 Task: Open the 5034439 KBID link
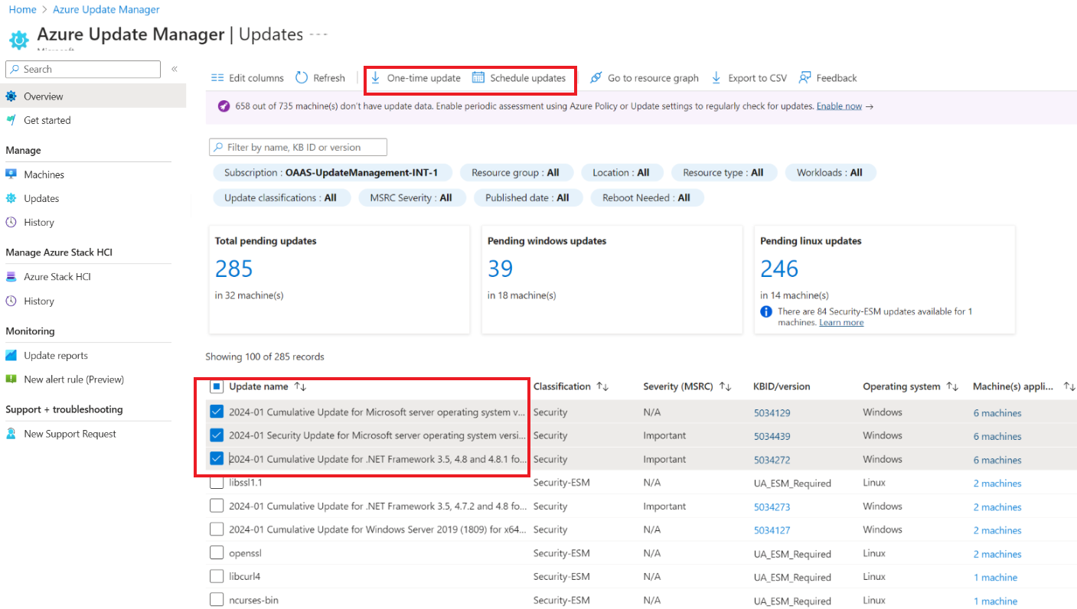click(x=772, y=436)
